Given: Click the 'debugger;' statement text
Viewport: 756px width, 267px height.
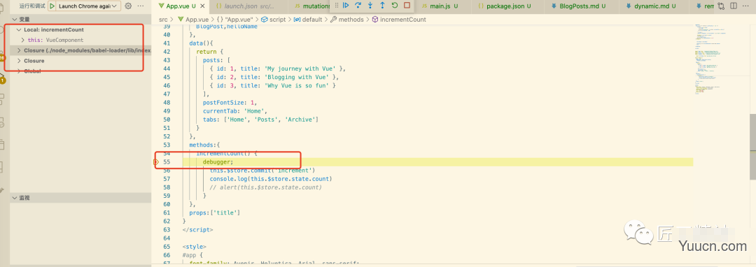Looking at the screenshot, I should pyautogui.click(x=218, y=162).
